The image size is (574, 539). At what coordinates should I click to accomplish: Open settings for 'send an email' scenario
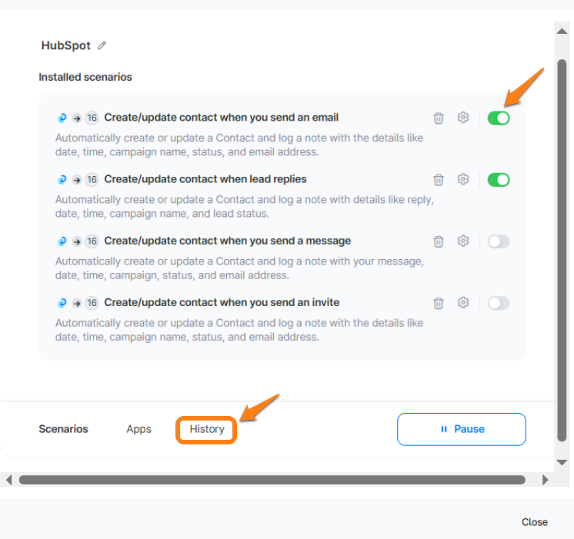[x=463, y=118]
